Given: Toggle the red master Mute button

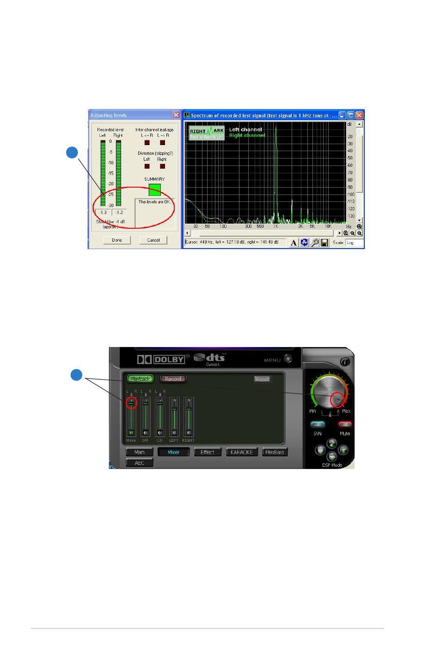Looking at the screenshot, I should pyautogui.click(x=345, y=424).
